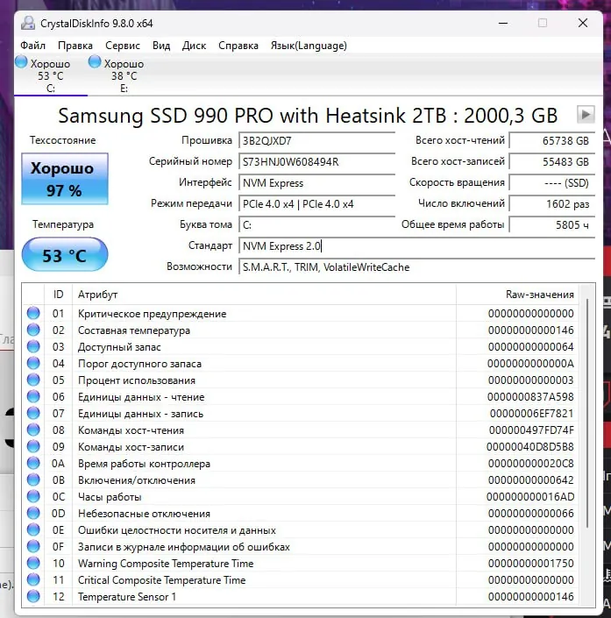This screenshot has height=618, width=611.
Task: Click status icon for Часы работы row
Action: tap(33, 497)
